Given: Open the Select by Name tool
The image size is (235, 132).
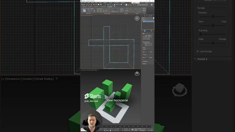Looking at the screenshot, I should pyautogui.click(x=101, y=5).
